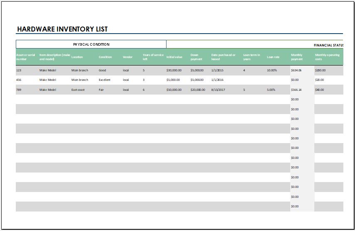This screenshot has width=355, height=231.
Task: Select the Years of service left header
Action: coord(153,57)
